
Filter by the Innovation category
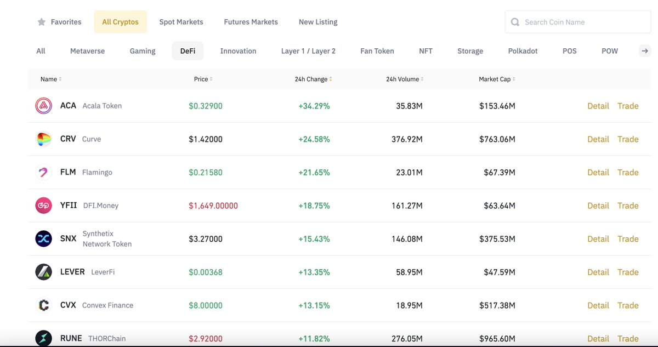coord(238,51)
